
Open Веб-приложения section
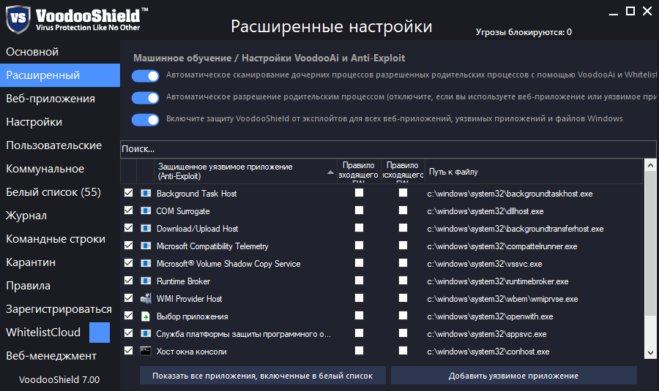point(60,99)
